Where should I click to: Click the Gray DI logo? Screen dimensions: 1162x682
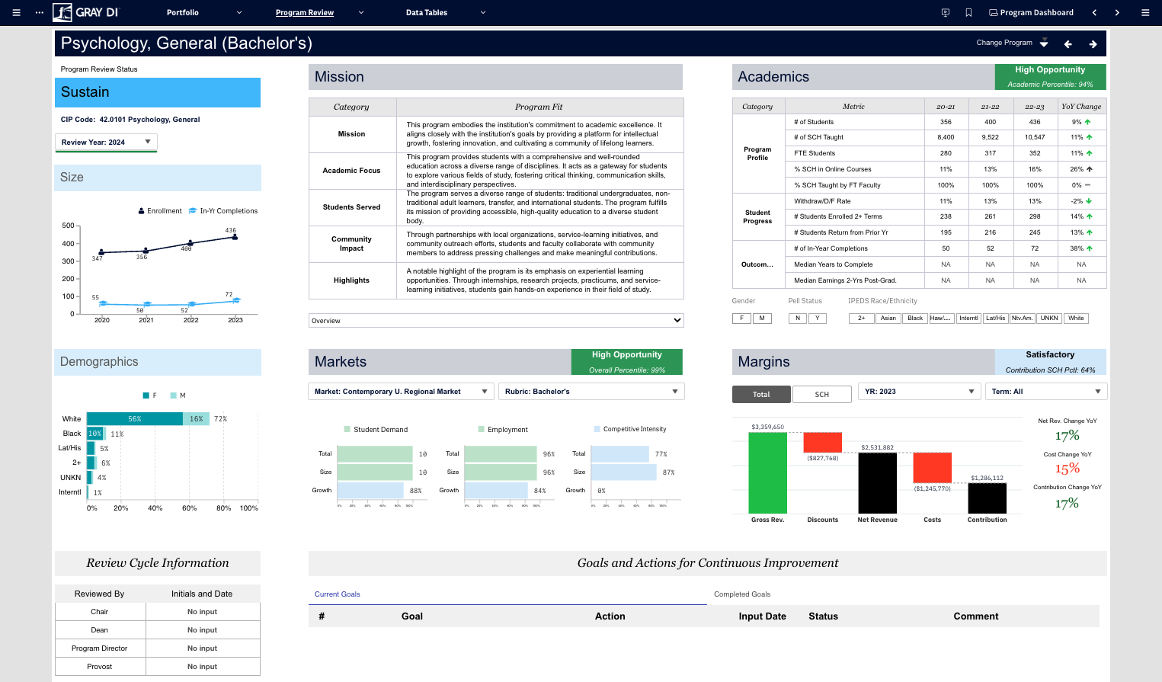point(86,12)
